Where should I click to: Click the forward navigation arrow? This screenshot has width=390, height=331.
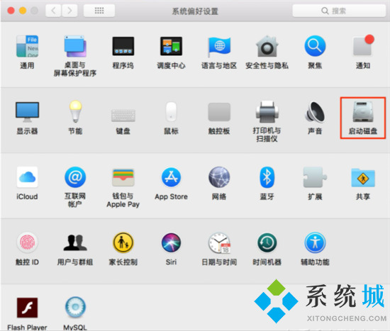[x=69, y=11]
